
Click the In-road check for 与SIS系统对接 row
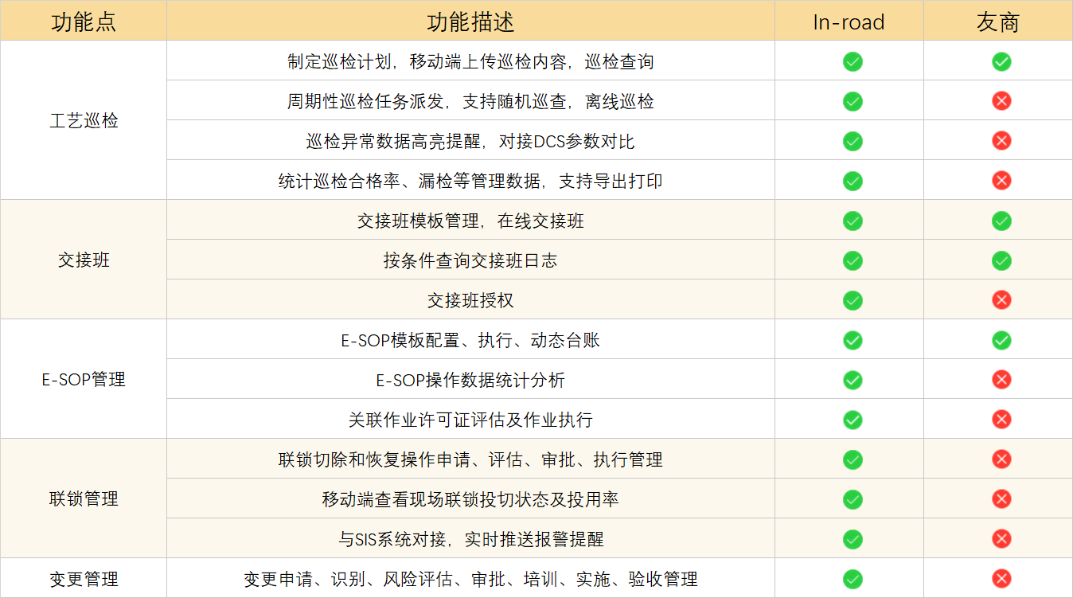coord(852,539)
